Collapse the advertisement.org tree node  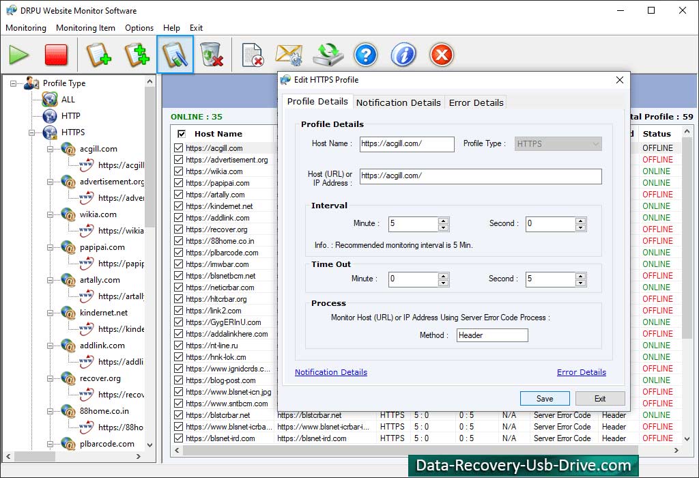click(x=50, y=182)
